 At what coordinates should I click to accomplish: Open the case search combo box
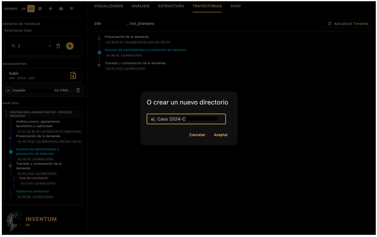pyautogui.click(x=31, y=46)
